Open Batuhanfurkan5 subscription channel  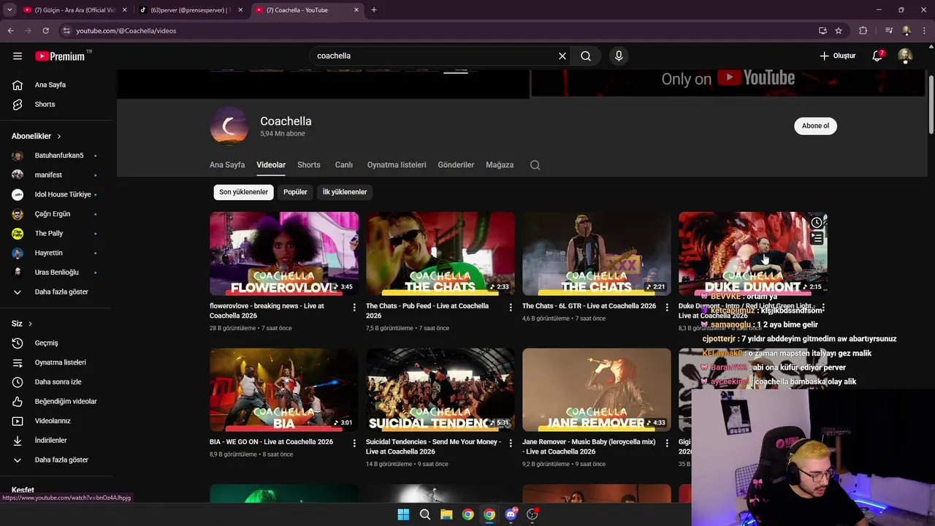[x=58, y=156]
